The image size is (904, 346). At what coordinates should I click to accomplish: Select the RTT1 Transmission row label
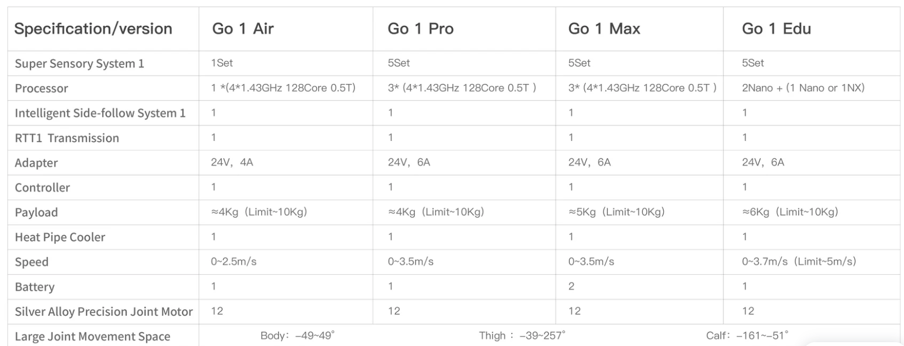[67, 138]
